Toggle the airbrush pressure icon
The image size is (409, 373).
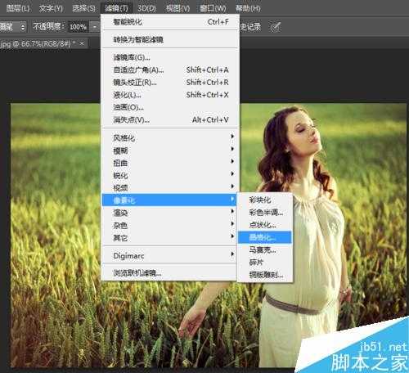pos(275,27)
